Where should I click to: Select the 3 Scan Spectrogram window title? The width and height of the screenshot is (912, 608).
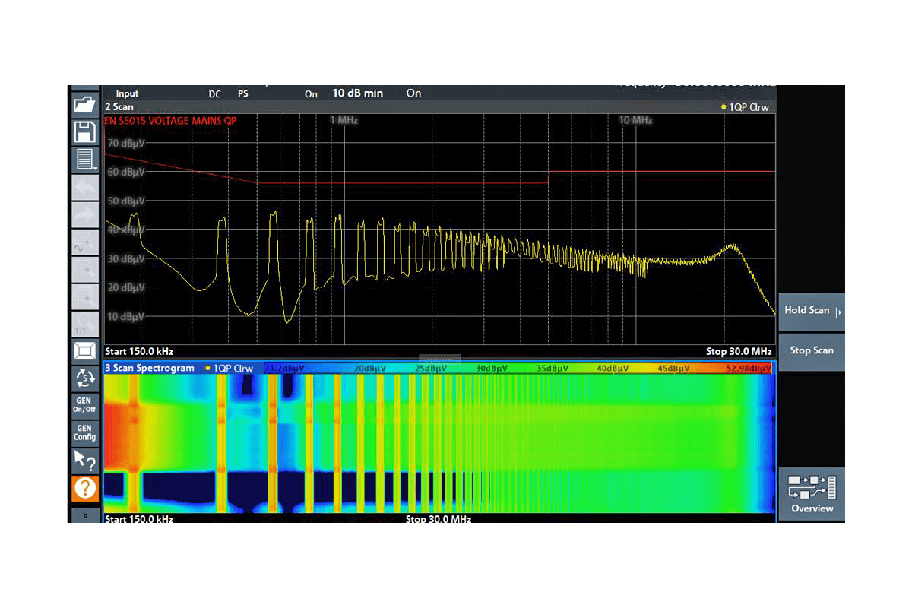click(150, 368)
